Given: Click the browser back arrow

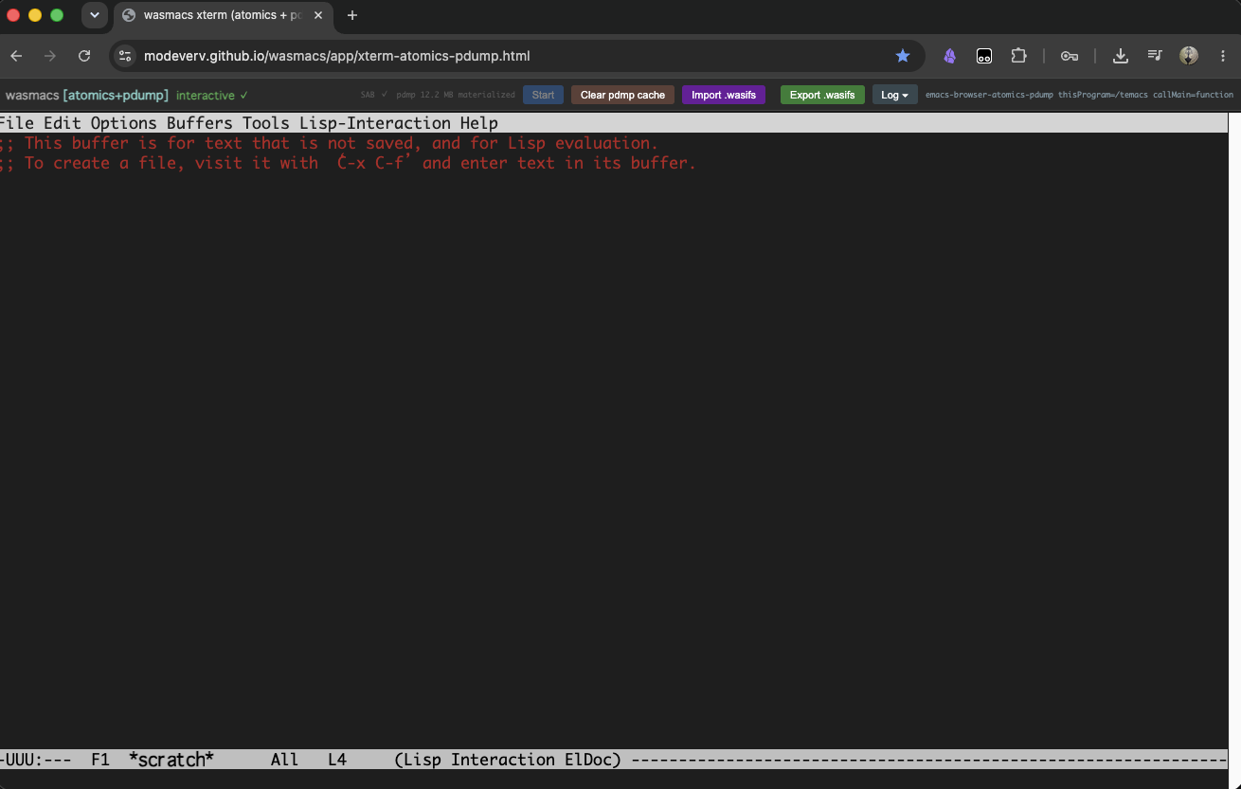Looking at the screenshot, I should tap(16, 56).
